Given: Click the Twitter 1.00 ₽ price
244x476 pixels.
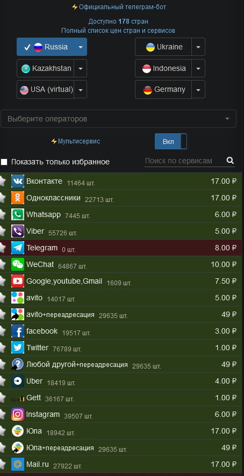Looking at the screenshot, I should [x=226, y=348].
